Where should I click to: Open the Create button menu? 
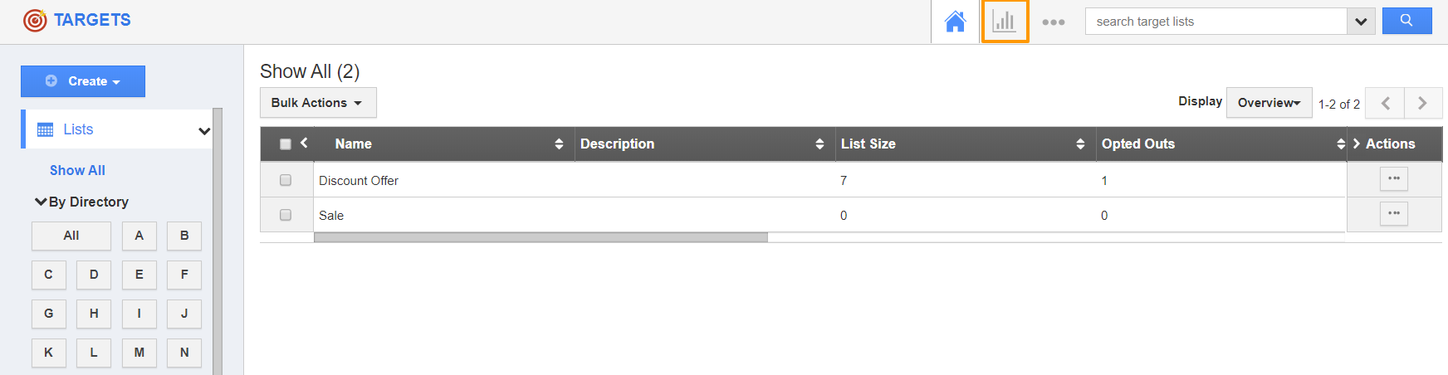point(83,81)
